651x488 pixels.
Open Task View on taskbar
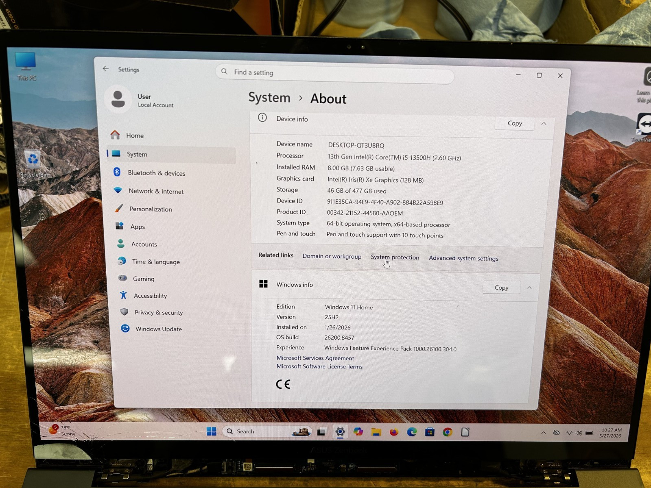pos(321,432)
